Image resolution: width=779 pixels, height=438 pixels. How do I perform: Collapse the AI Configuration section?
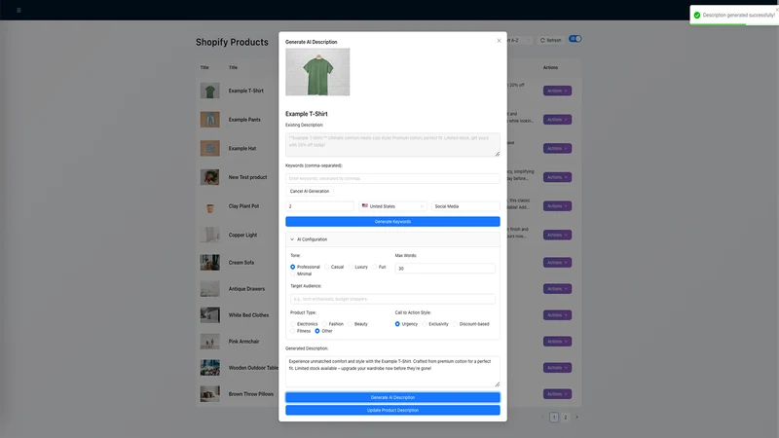click(392, 239)
